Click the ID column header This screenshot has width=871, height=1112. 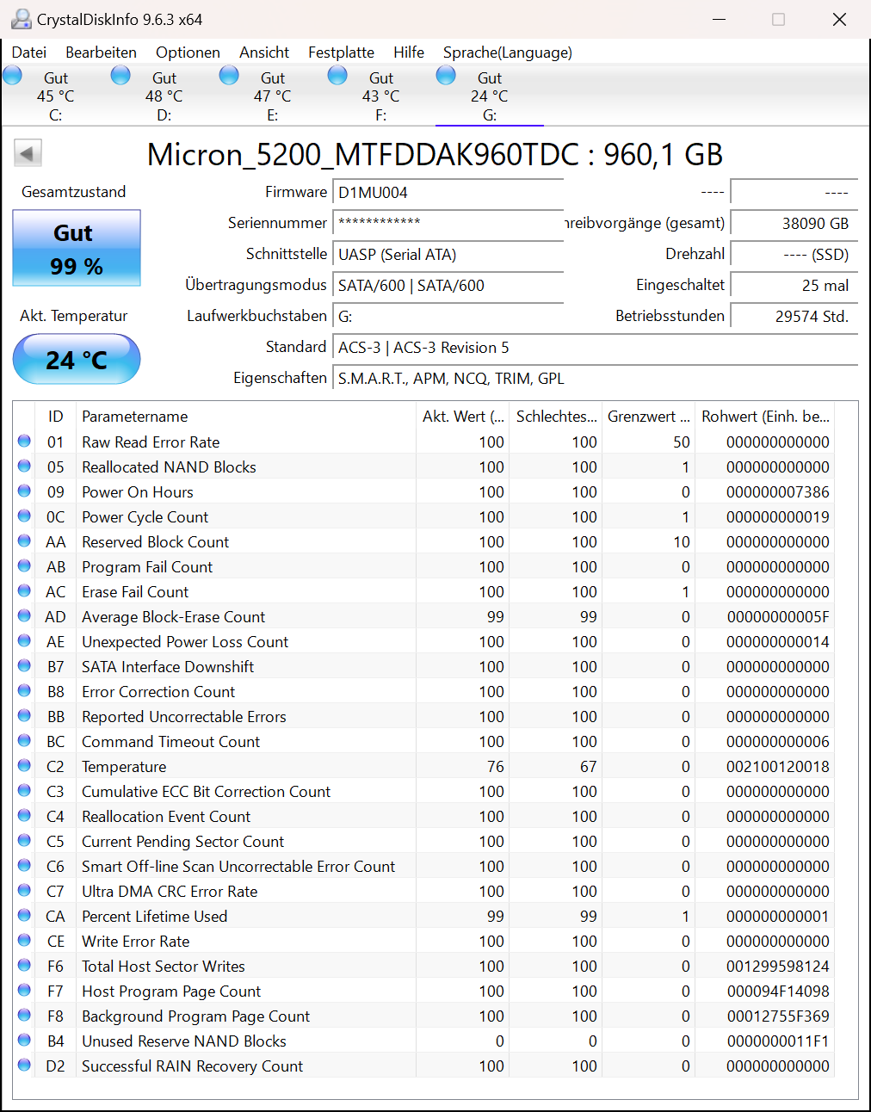[55, 416]
